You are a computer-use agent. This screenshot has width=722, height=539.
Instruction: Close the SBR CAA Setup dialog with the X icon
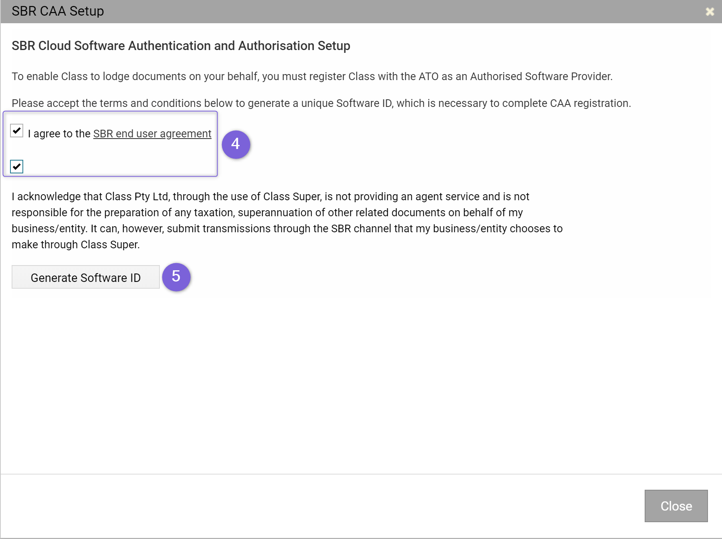(x=710, y=12)
